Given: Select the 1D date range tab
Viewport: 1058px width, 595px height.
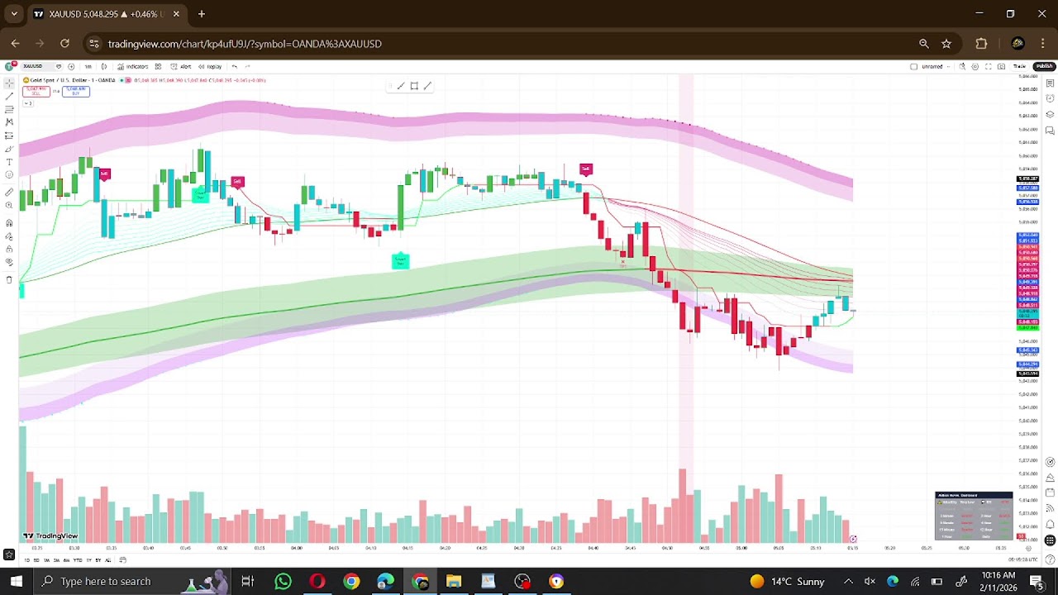Looking at the screenshot, I should click(x=26, y=560).
